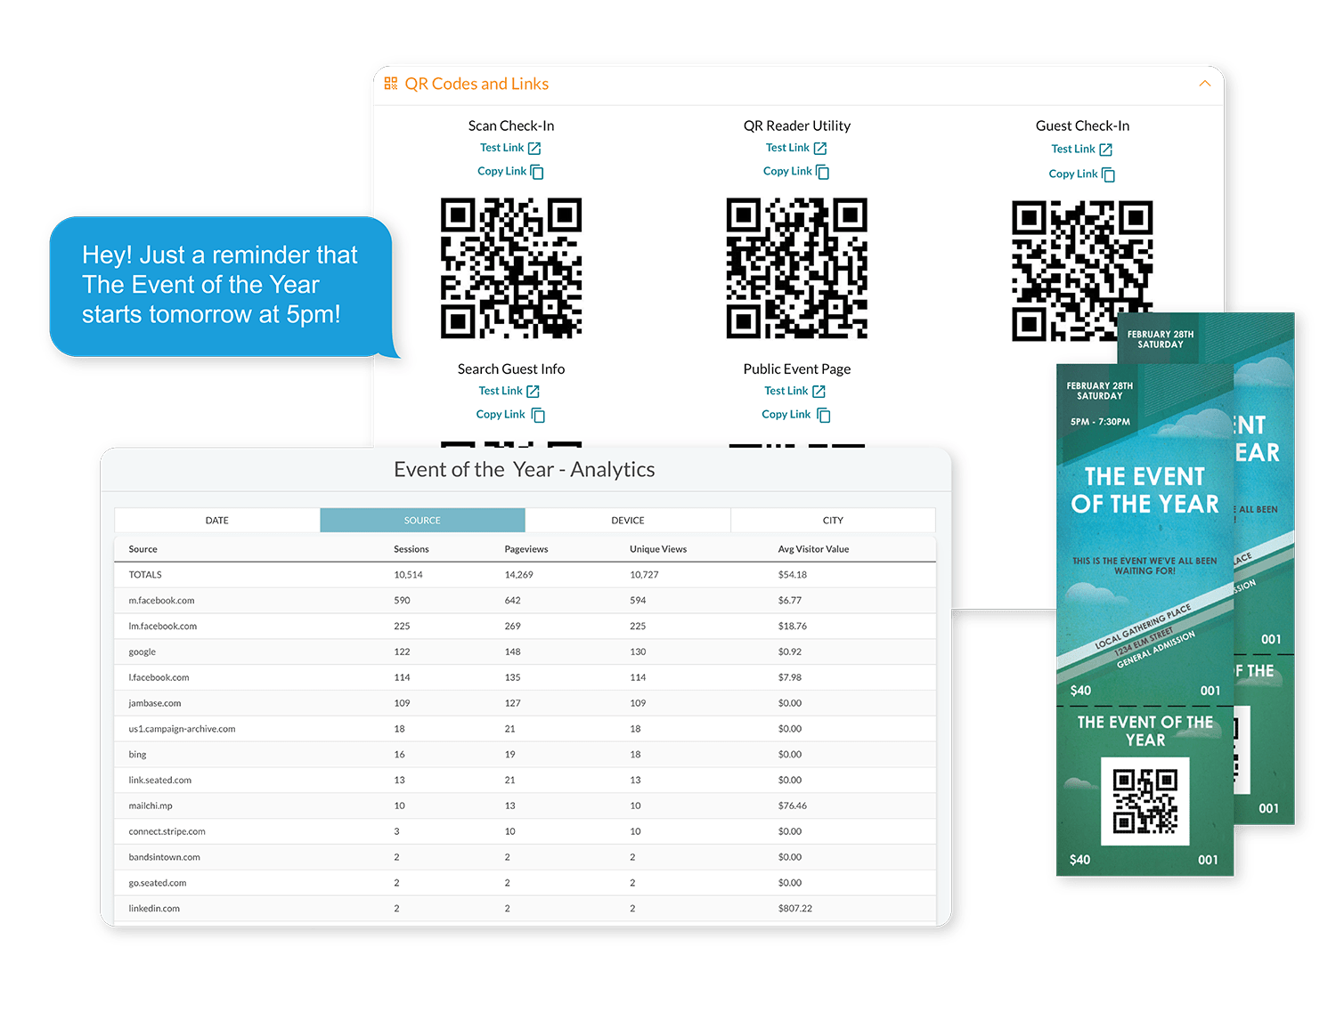
Task: Open Guest Check-In external link icon
Action: [x=1106, y=150]
